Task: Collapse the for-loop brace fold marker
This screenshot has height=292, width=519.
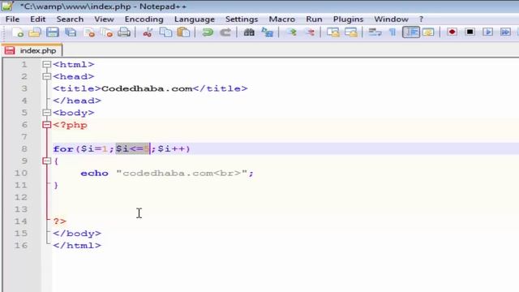Action: pos(47,161)
